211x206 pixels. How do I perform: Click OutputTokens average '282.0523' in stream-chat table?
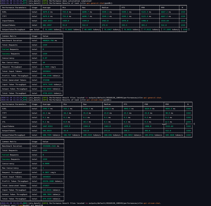[47, 131]
